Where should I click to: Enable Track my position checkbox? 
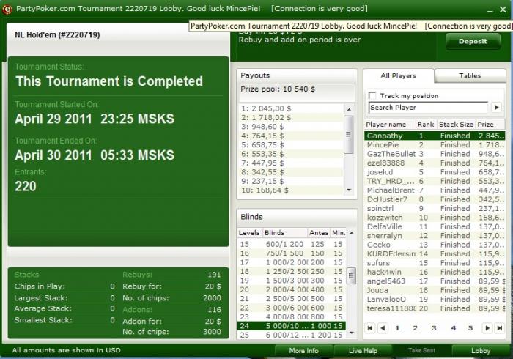point(372,95)
